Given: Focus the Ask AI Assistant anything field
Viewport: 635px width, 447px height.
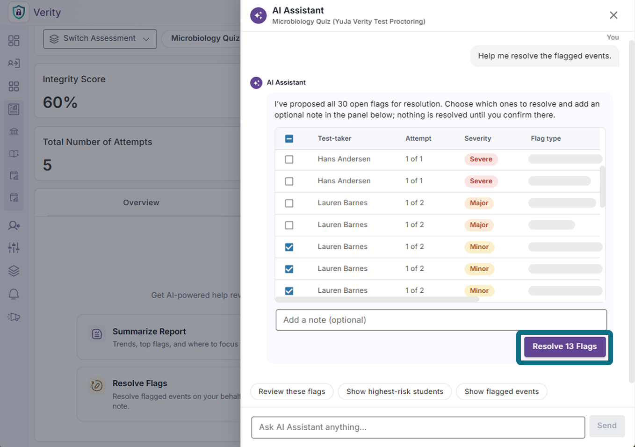Looking at the screenshot, I should 418,427.
